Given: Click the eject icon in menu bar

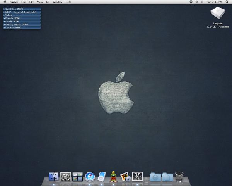Looking at the screenshot, I should pos(197,2).
